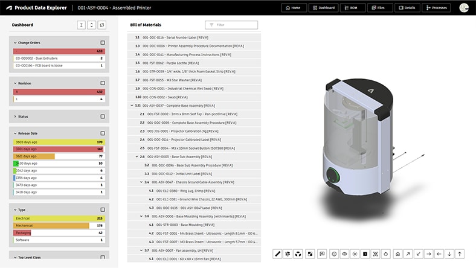Viewport: 476px width, 268px height.
Task: Click the fit-to-view icon in viewer toolbar
Action: tap(376, 254)
